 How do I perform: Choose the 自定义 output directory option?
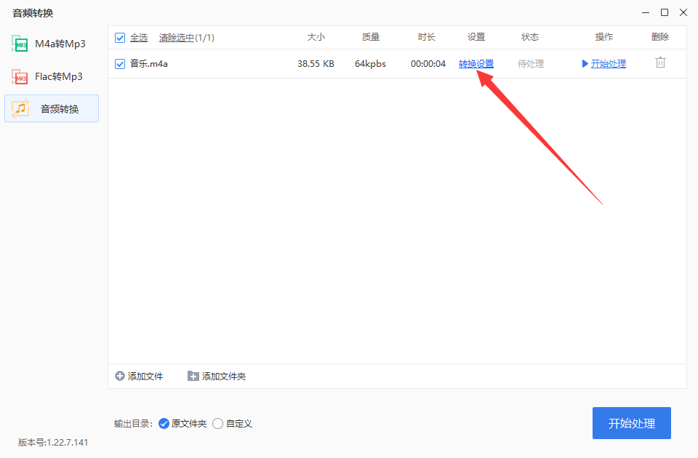click(218, 423)
